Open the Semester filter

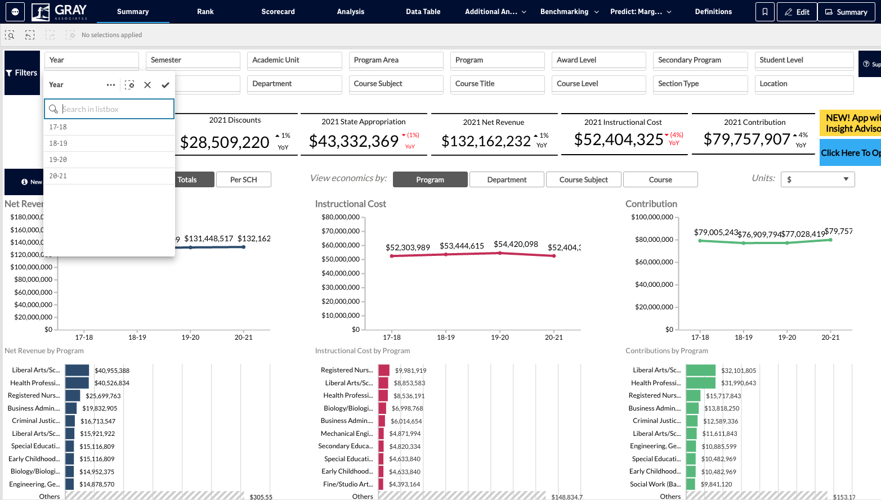coord(193,60)
